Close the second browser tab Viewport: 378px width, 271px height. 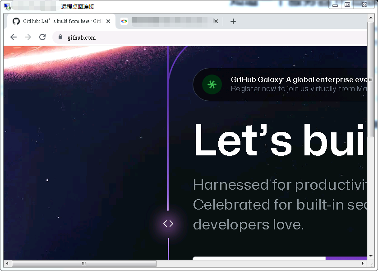tap(216, 21)
